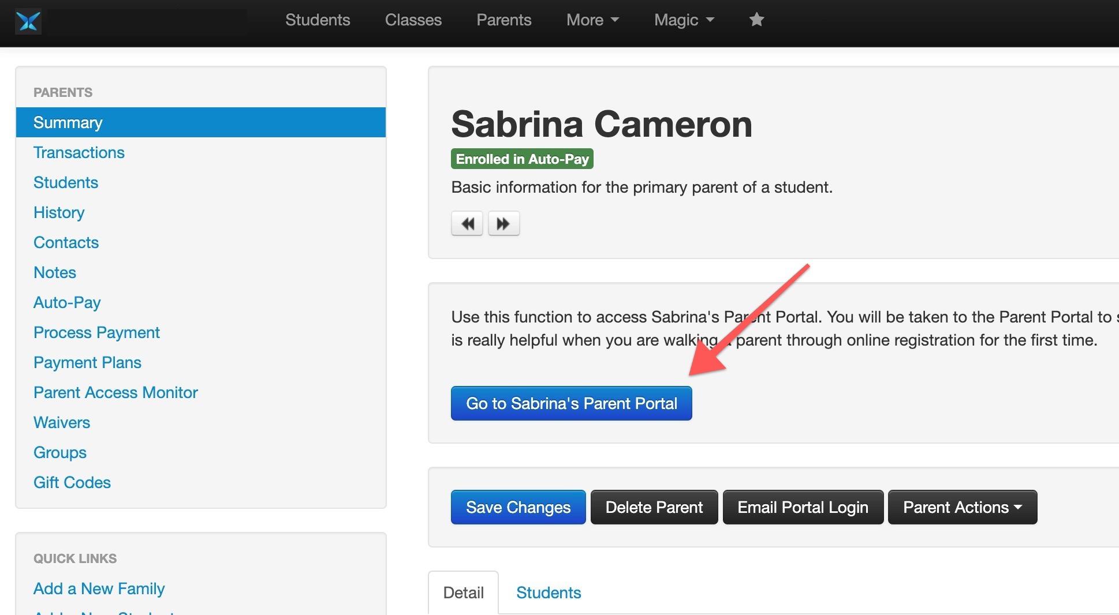Open Students in the top navigation bar
Viewport: 1119px width, 615px height.
318,20
